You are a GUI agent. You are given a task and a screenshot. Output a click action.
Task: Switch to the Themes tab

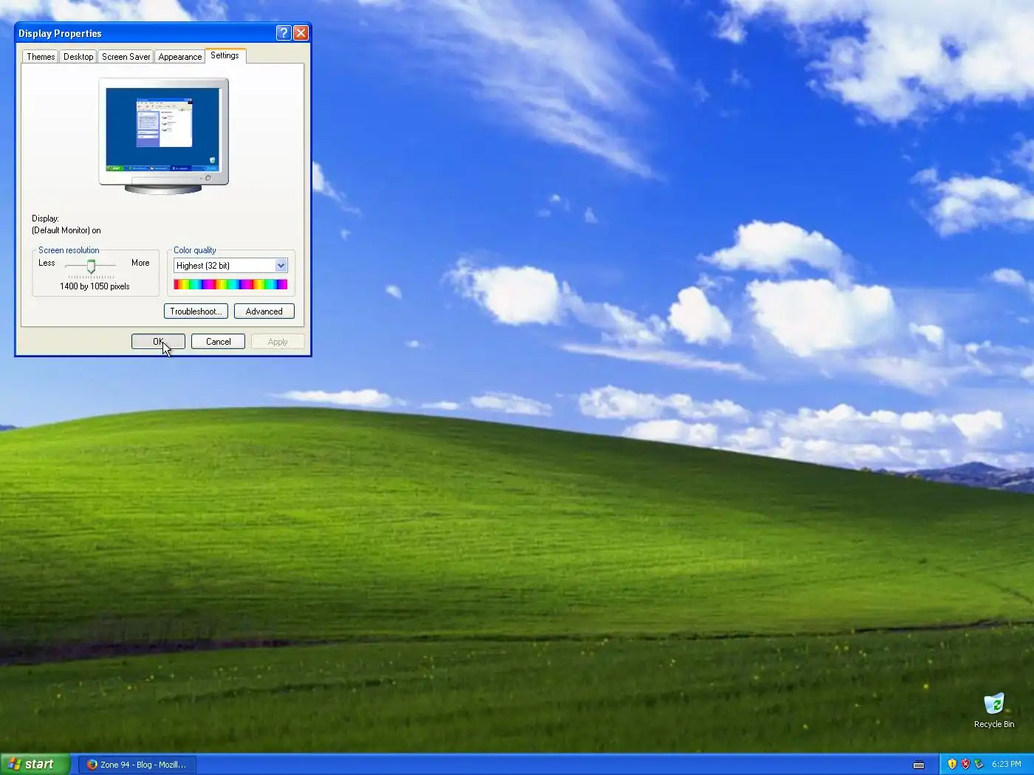41,57
